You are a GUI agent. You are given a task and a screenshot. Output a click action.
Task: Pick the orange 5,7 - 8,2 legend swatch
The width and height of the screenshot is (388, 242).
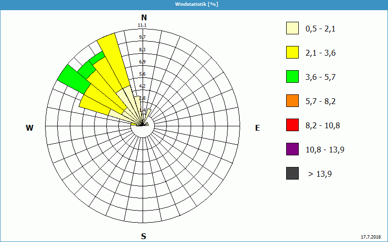292,101
